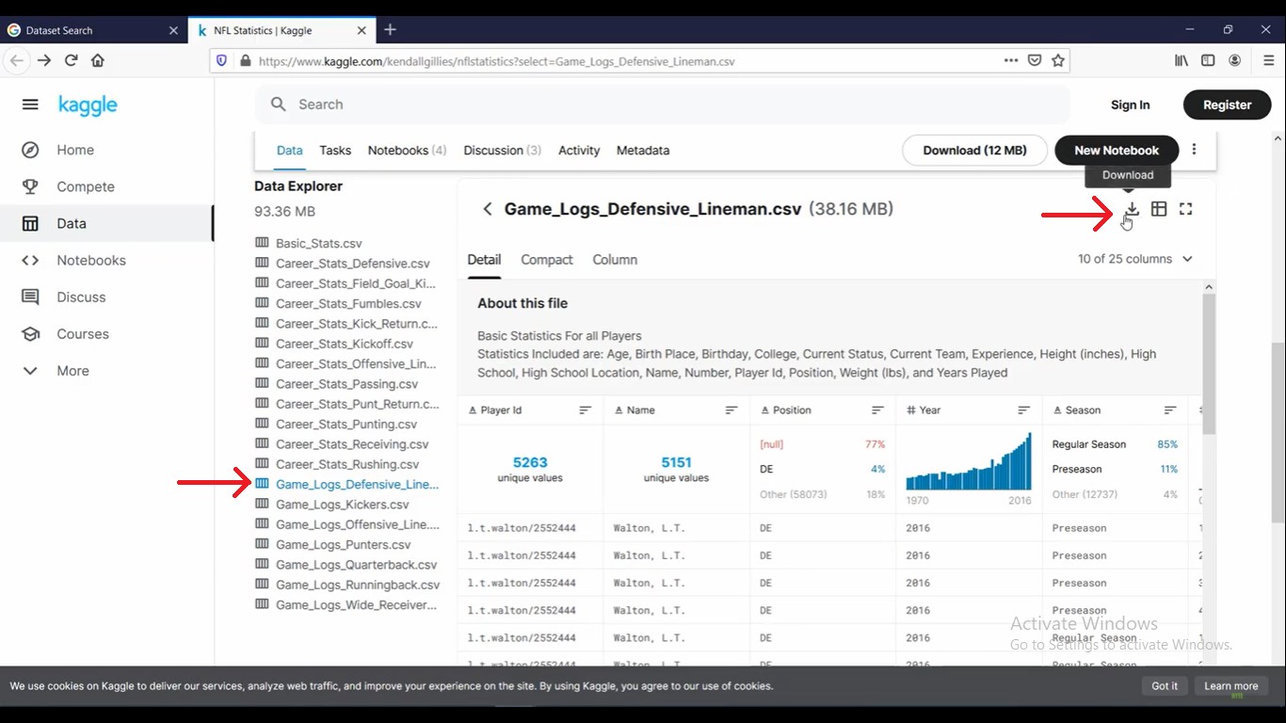Image resolution: width=1286 pixels, height=723 pixels.
Task: Open the Firefox library icon
Action: tap(1182, 60)
